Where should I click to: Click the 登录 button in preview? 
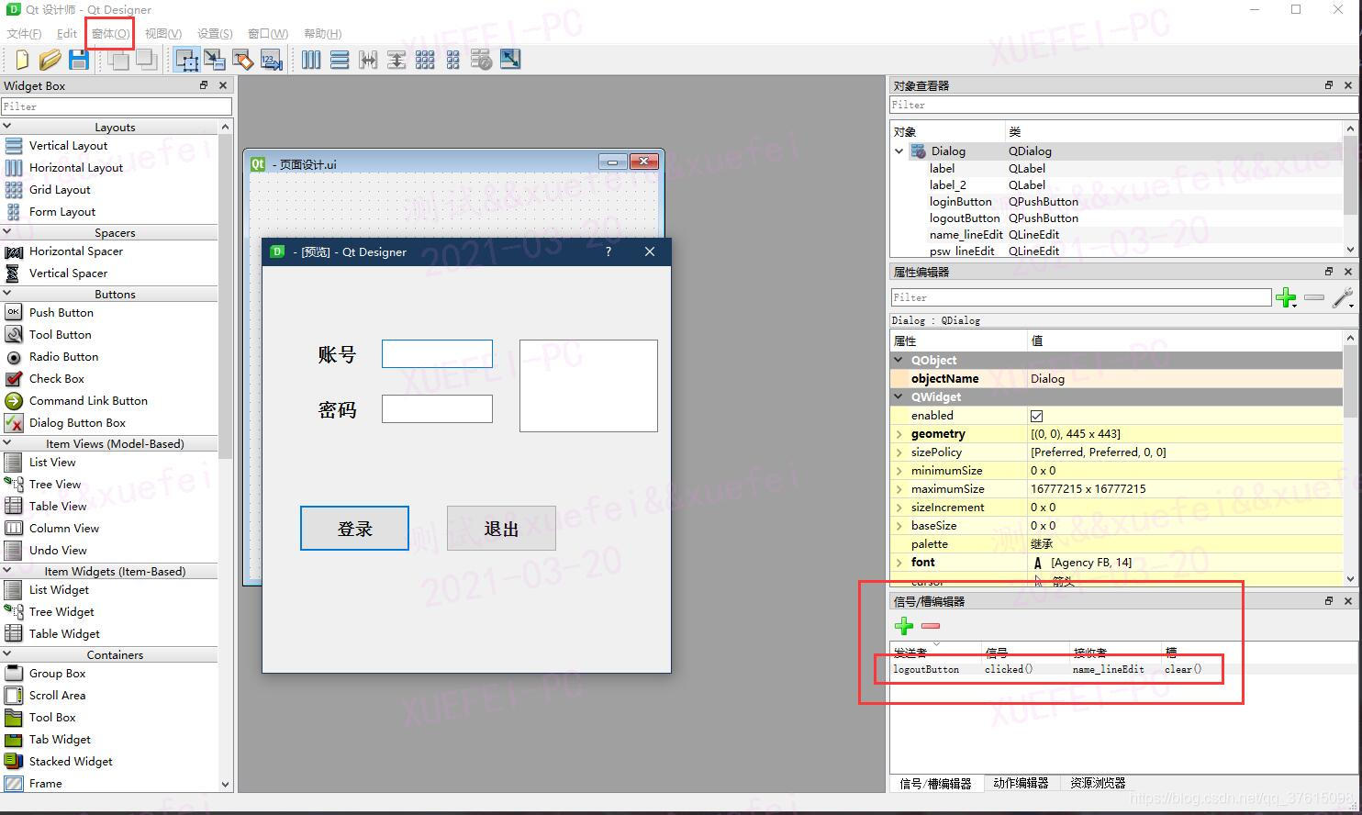coord(354,529)
